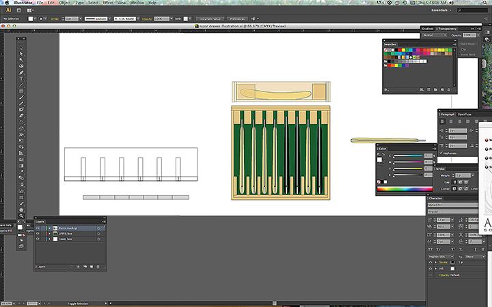Expand the Razor mockup layer

49,228
